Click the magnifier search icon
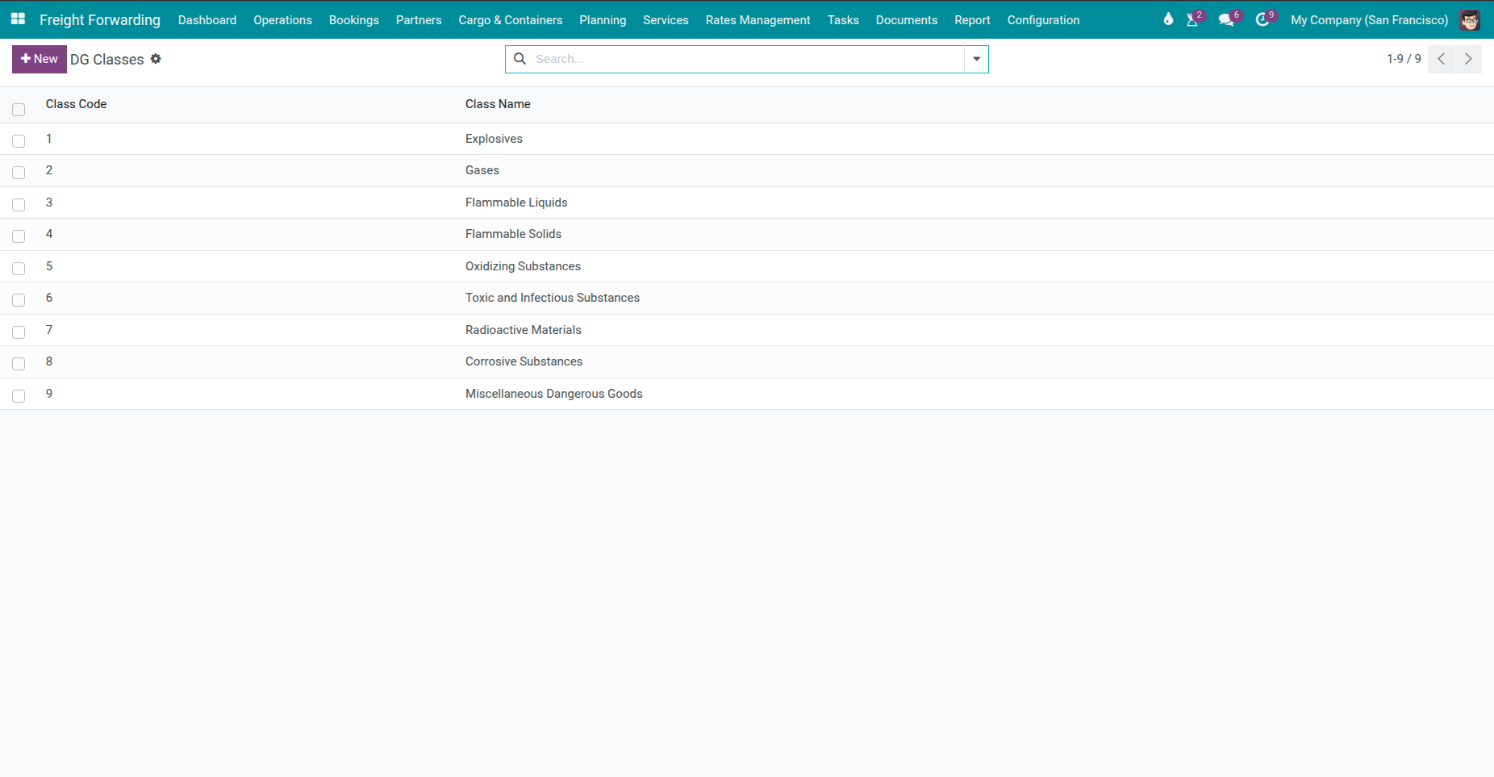This screenshot has height=777, width=1494. [x=520, y=59]
